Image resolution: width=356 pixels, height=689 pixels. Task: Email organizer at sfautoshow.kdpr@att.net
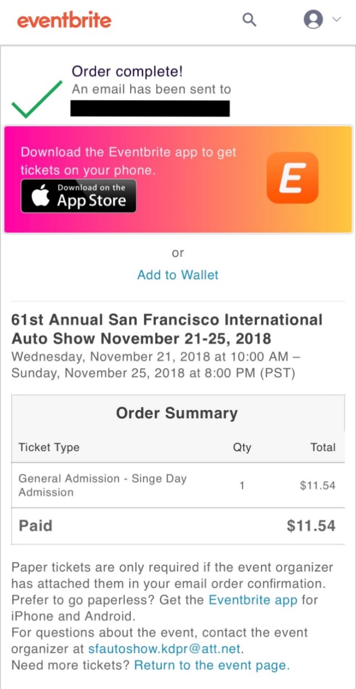click(x=165, y=649)
